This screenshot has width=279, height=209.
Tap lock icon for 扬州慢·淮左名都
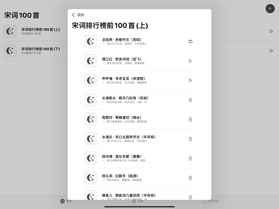(x=190, y=158)
